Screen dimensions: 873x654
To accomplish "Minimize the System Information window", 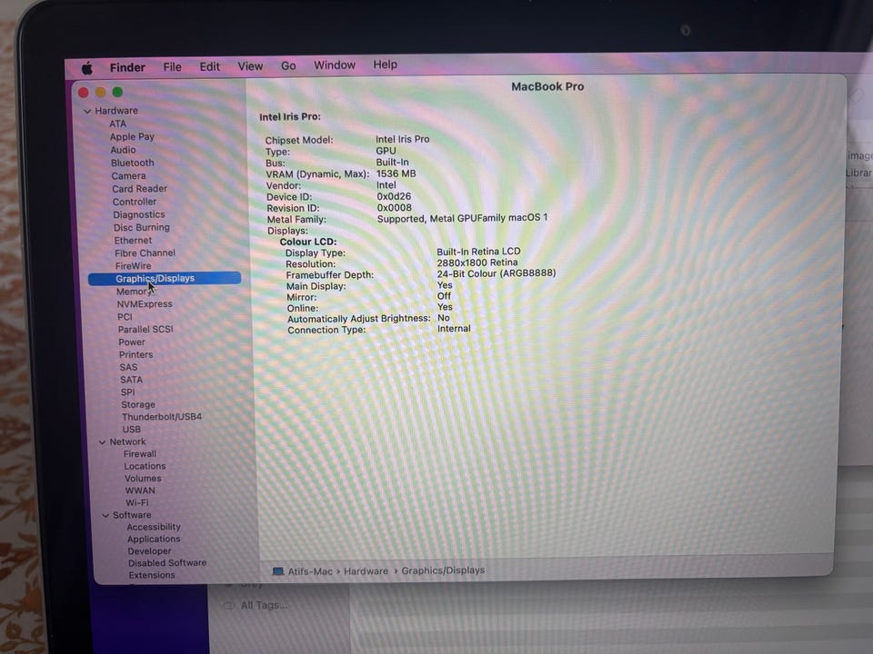I will tap(100, 93).
